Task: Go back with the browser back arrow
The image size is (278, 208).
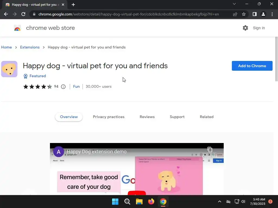Action: pos(6,14)
